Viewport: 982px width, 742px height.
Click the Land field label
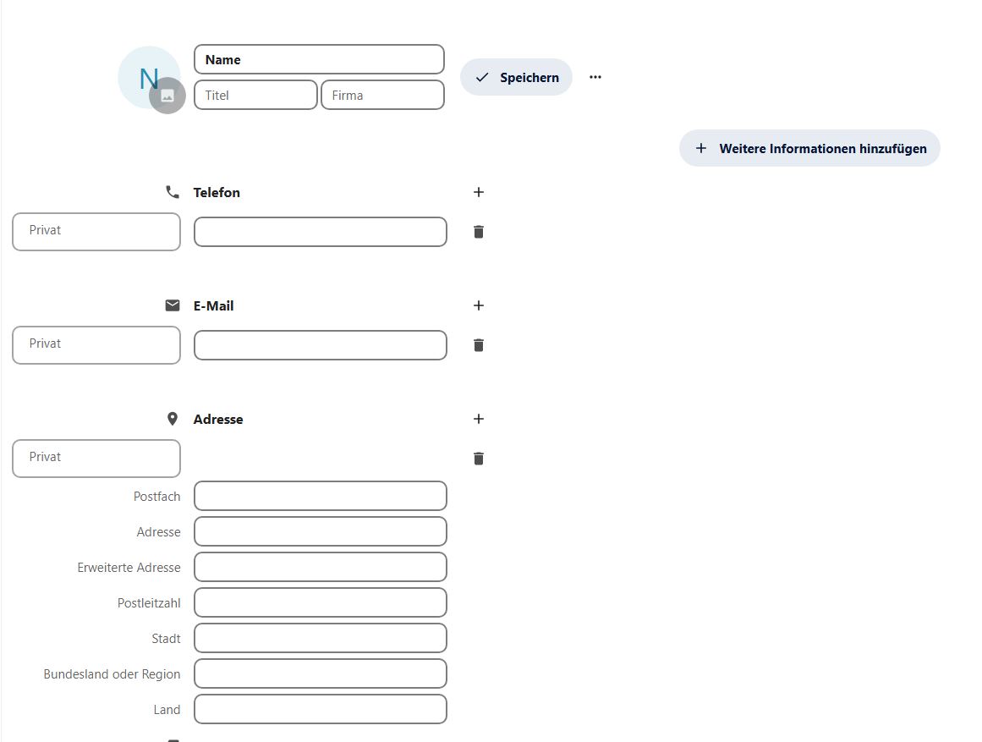click(x=167, y=709)
